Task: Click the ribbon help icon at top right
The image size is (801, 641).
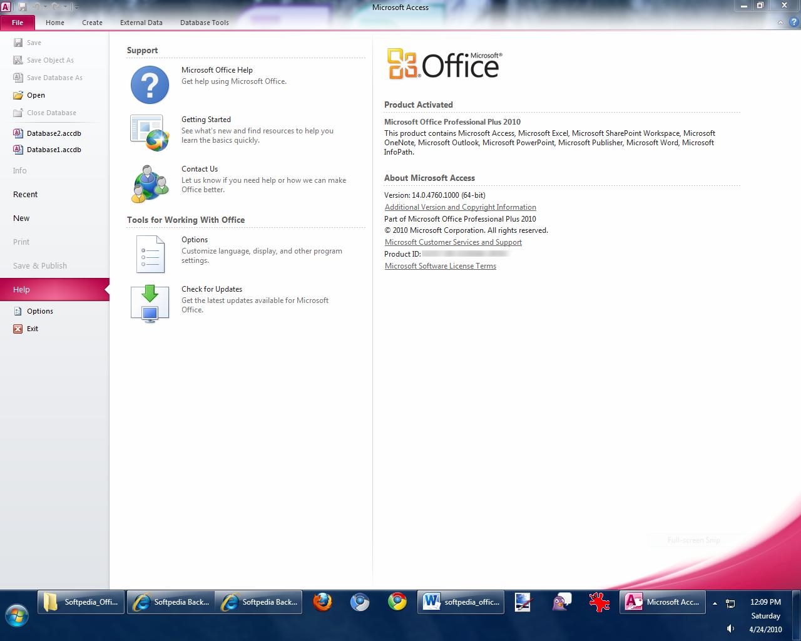Action: [793, 23]
